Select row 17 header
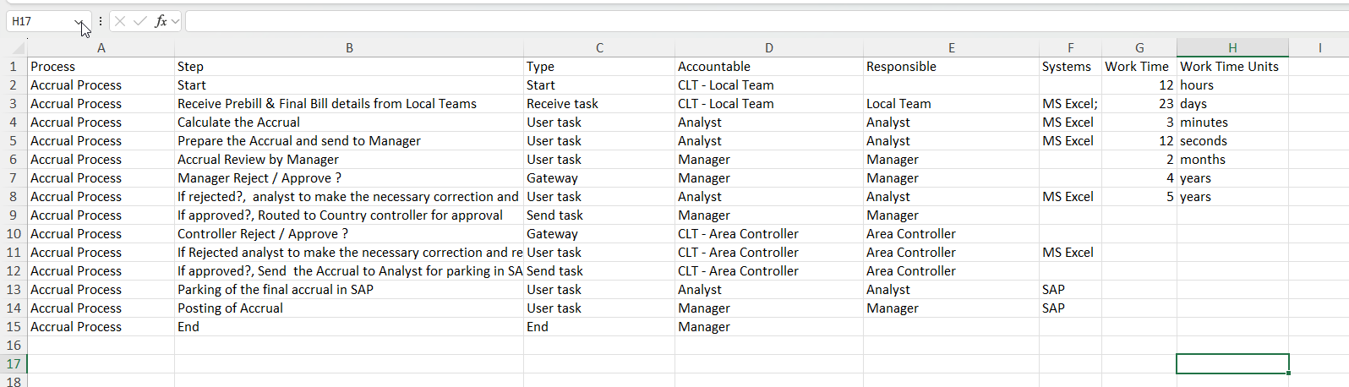This screenshot has height=387, width=1349. [14, 364]
